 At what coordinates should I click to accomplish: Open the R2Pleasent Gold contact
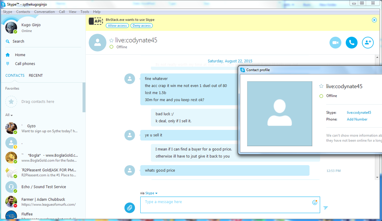click(43, 172)
